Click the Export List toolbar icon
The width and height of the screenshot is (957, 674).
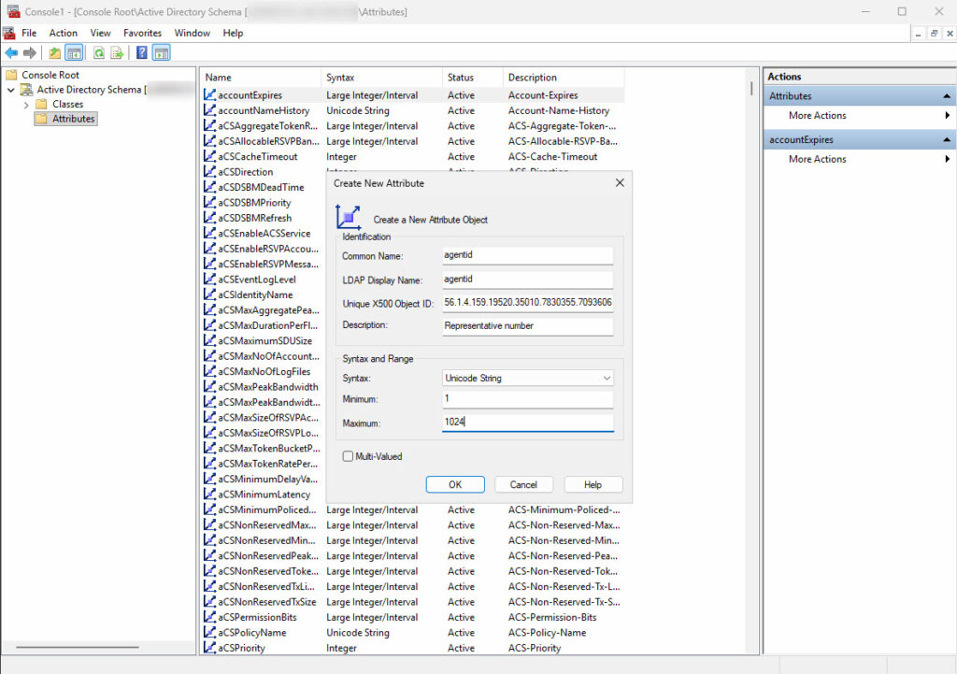click(x=117, y=53)
